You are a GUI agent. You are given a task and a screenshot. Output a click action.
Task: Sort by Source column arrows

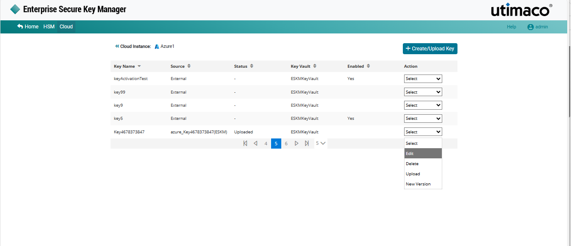(x=189, y=66)
